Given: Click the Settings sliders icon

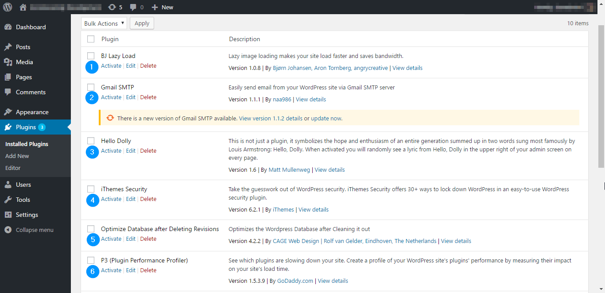Looking at the screenshot, I should click(x=8, y=215).
